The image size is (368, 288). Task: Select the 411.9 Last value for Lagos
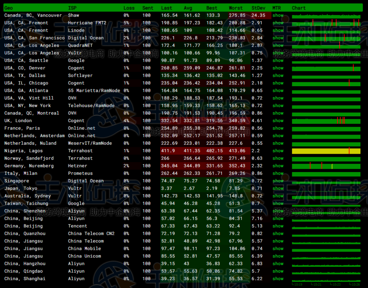(168, 151)
